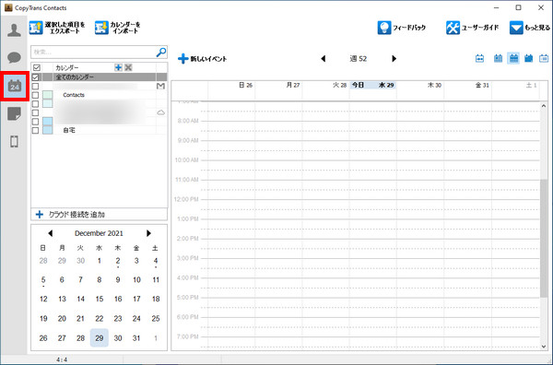The height and width of the screenshot is (365, 553).
Task: Click the ユーザーガイド label
Action: (480, 28)
